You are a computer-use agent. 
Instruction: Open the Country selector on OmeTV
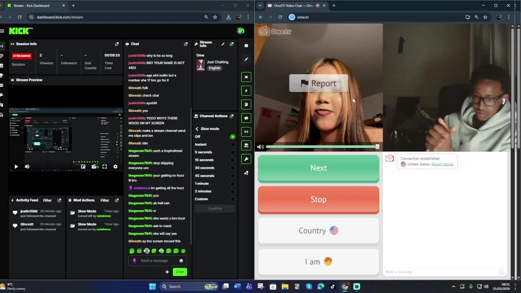[x=319, y=231]
